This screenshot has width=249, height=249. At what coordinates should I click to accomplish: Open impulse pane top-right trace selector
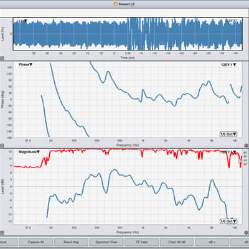click(x=232, y=21)
